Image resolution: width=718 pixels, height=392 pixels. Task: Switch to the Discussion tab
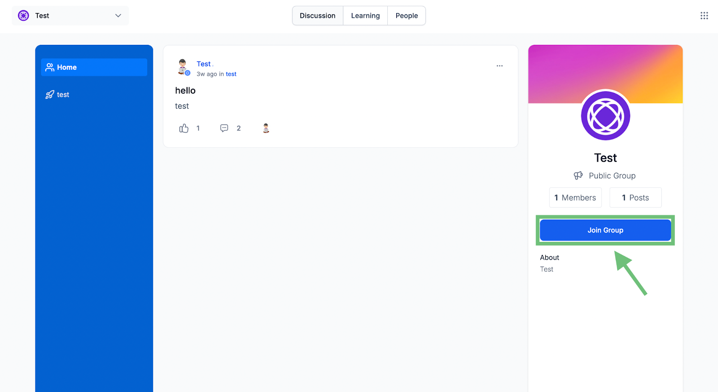pyautogui.click(x=318, y=16)
